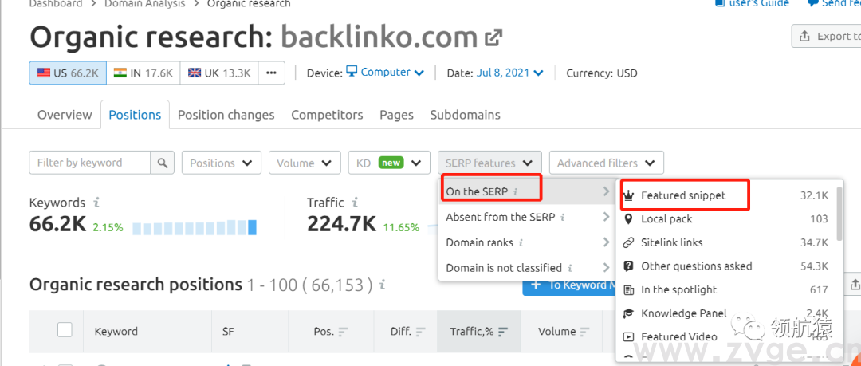The width and height of the screenshot is (861, 366).
Task: Open the Device Computer dropdown
Action: [x=385, y=73]
